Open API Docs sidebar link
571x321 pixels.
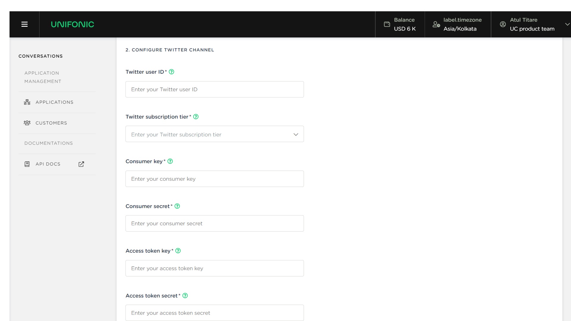coord(48,164)
